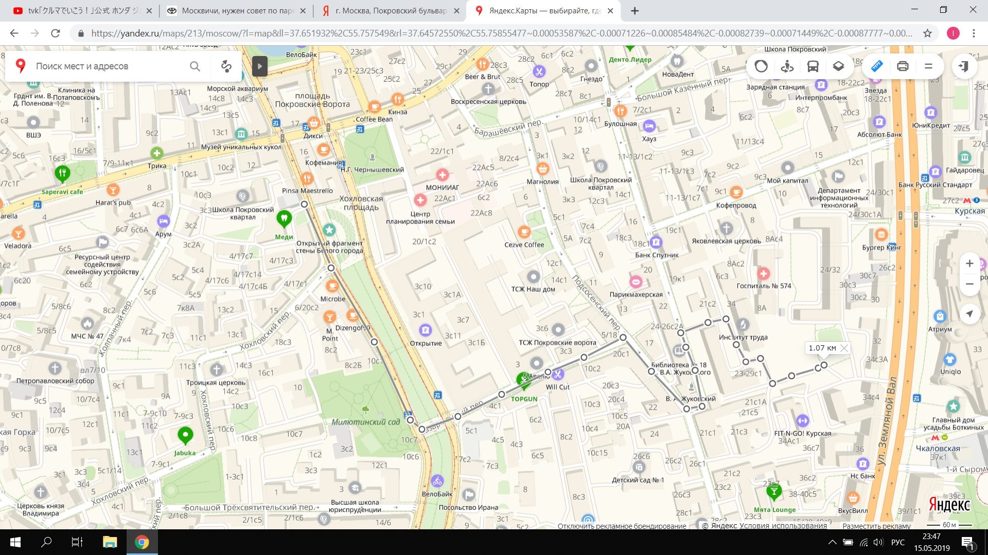Click the Музей уникальных кукол museum icon
This screenshot has width=988, height=555.
coord(241,134)
